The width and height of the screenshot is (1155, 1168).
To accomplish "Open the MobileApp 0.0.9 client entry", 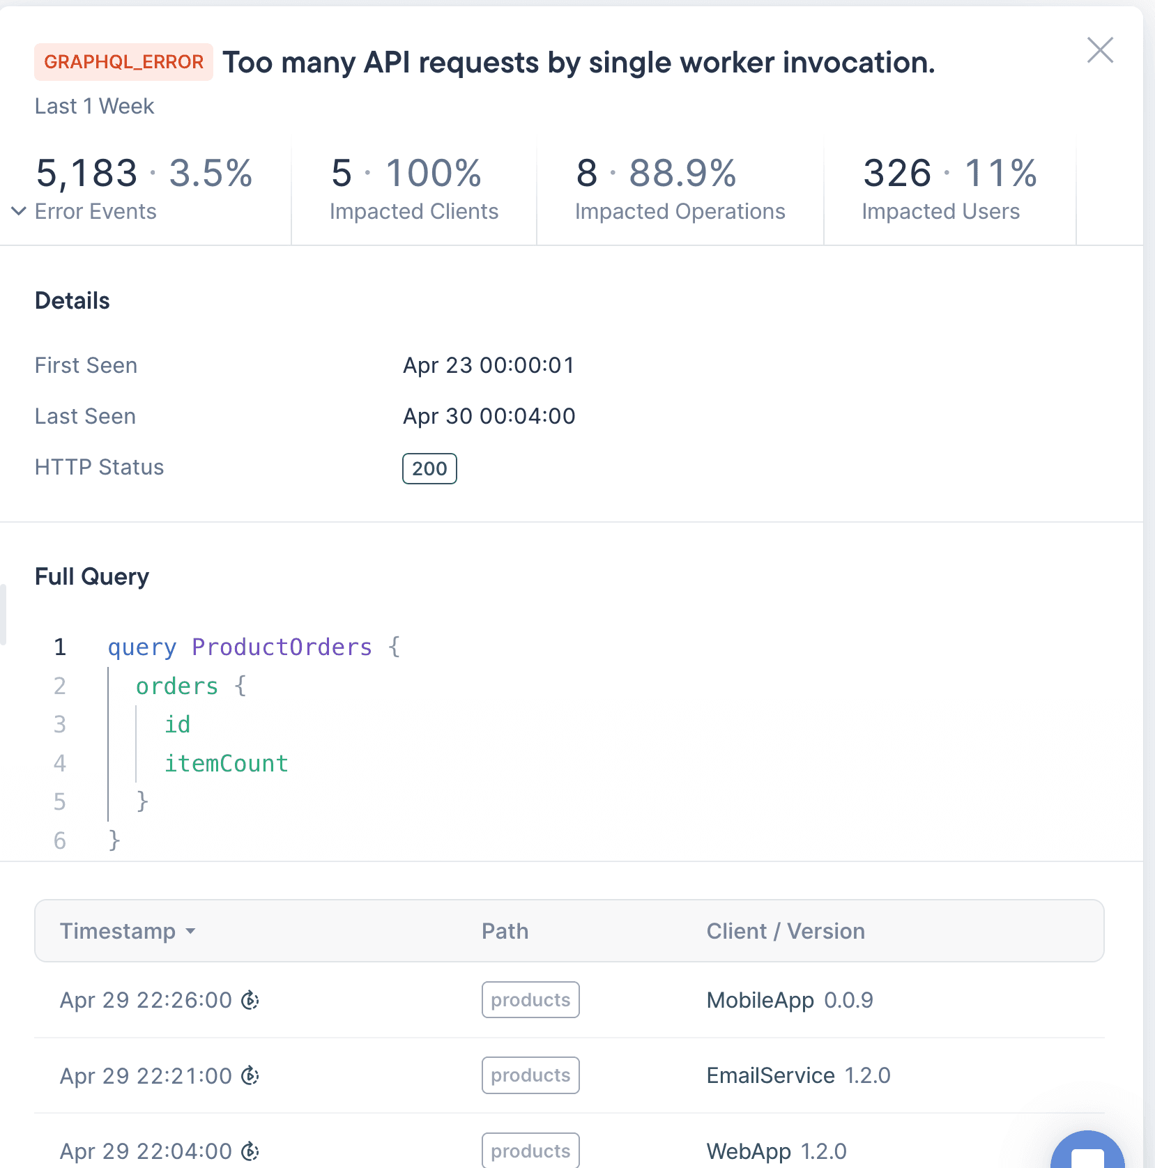I will point(789,1000).
